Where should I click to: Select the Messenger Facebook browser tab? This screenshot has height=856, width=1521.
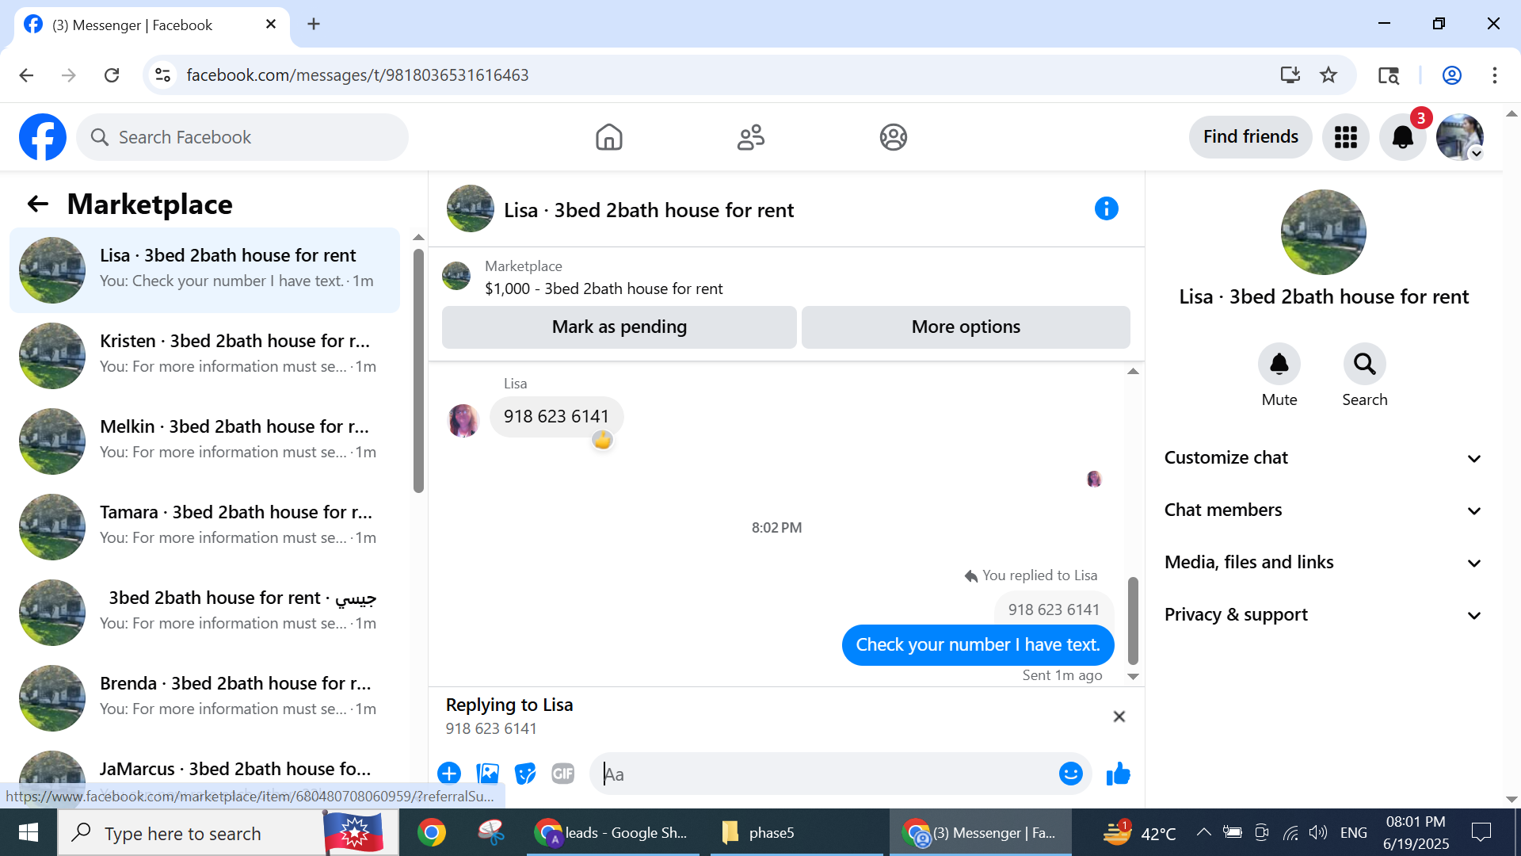pos(152,25)
